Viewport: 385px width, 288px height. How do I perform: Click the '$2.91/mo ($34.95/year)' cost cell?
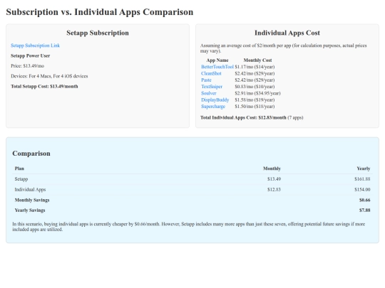pyautogui.click(x=257, y=93)
